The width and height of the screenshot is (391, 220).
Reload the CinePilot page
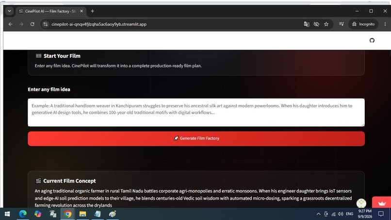[33, 24]
